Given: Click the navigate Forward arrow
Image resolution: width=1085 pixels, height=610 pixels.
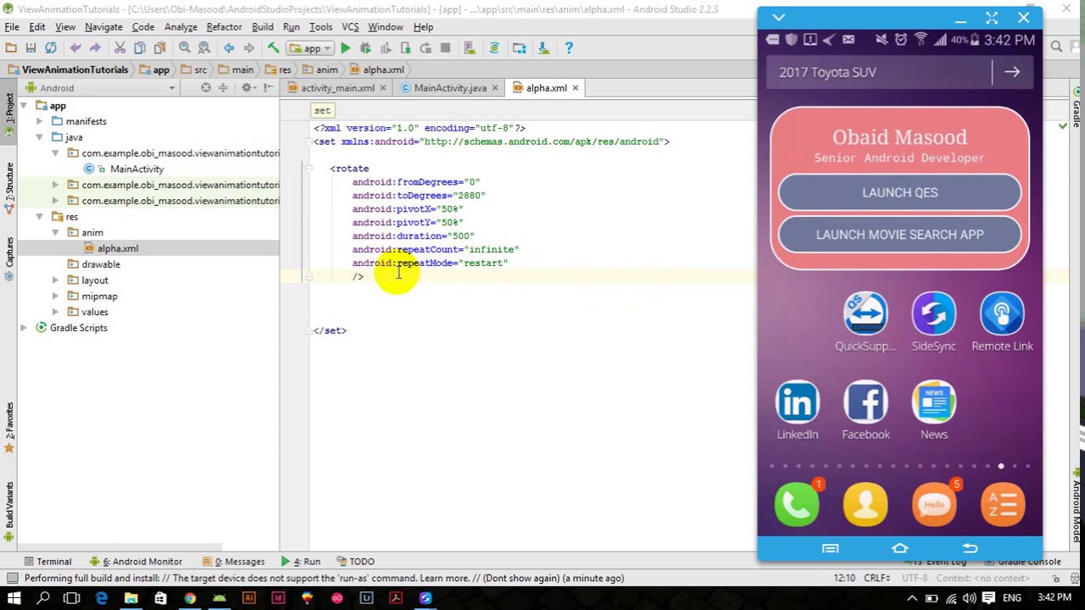Looking at the screenshot, I should (248, 48).
